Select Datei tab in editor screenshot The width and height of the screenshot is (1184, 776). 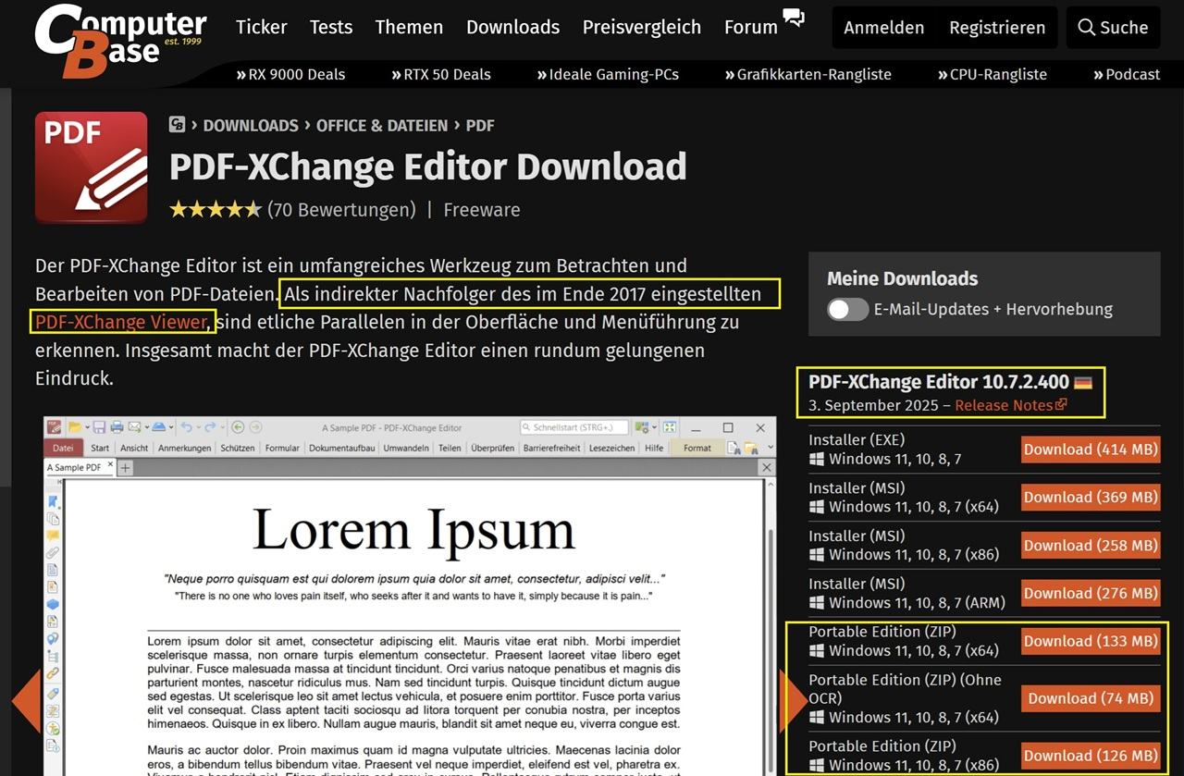63,448
